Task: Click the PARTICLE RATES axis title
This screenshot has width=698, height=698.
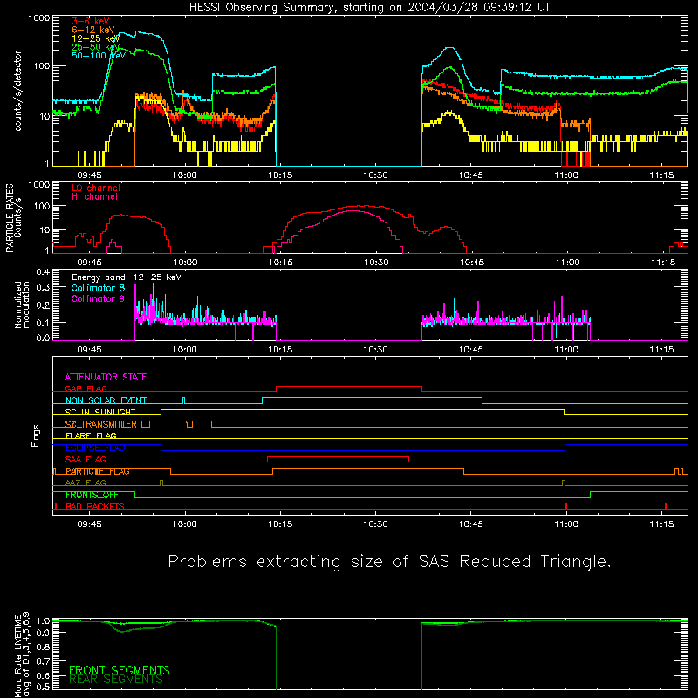Action: point(10,218)
